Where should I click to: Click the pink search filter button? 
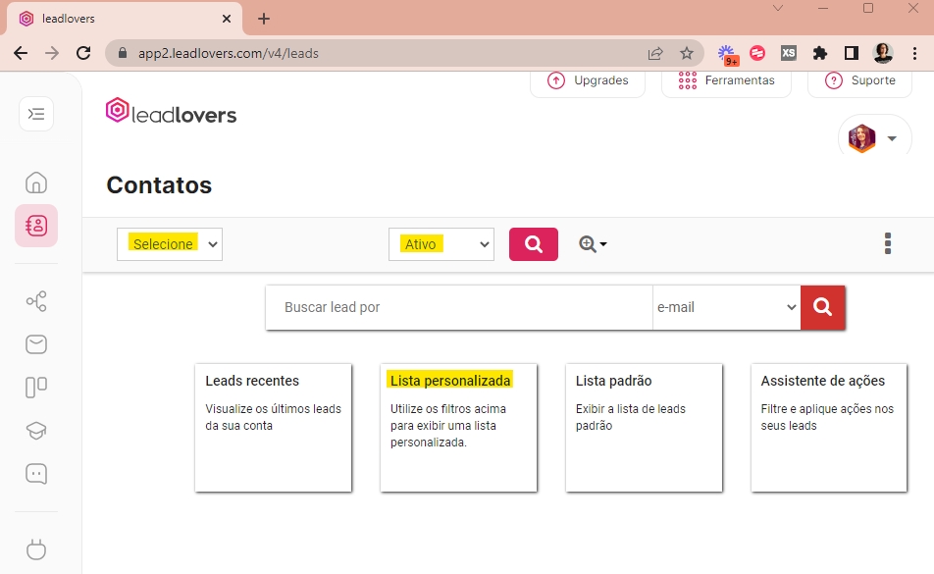pos(533,244)
